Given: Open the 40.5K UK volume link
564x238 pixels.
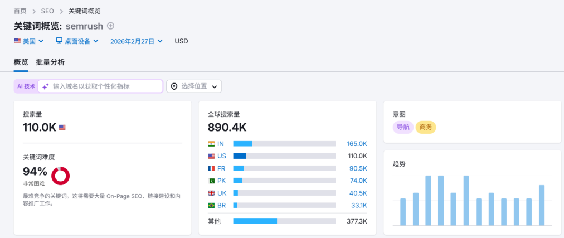Looking at the screenshot, I should (x=358, y=193).
